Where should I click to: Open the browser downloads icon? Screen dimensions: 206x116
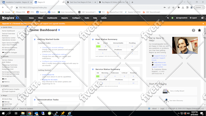pyautogui.click(x=183, y=8)
